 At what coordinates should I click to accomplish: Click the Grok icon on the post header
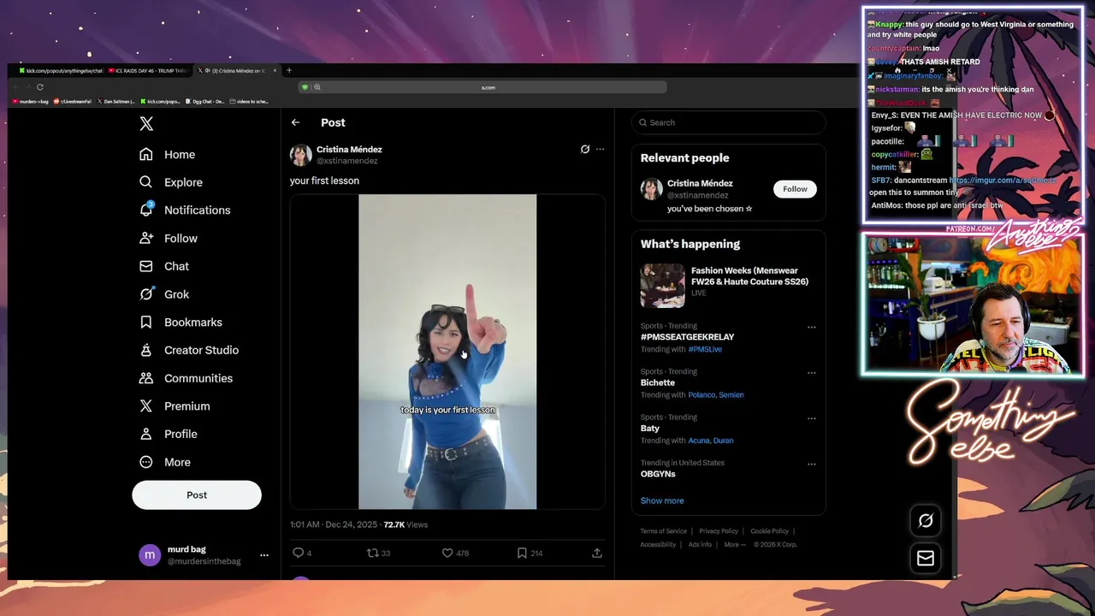[585, 149]
